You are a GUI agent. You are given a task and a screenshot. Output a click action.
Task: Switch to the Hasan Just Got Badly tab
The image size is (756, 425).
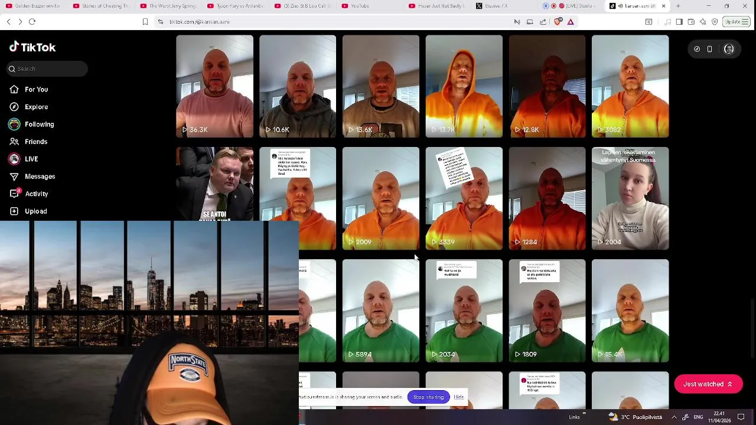click(438, 6)
